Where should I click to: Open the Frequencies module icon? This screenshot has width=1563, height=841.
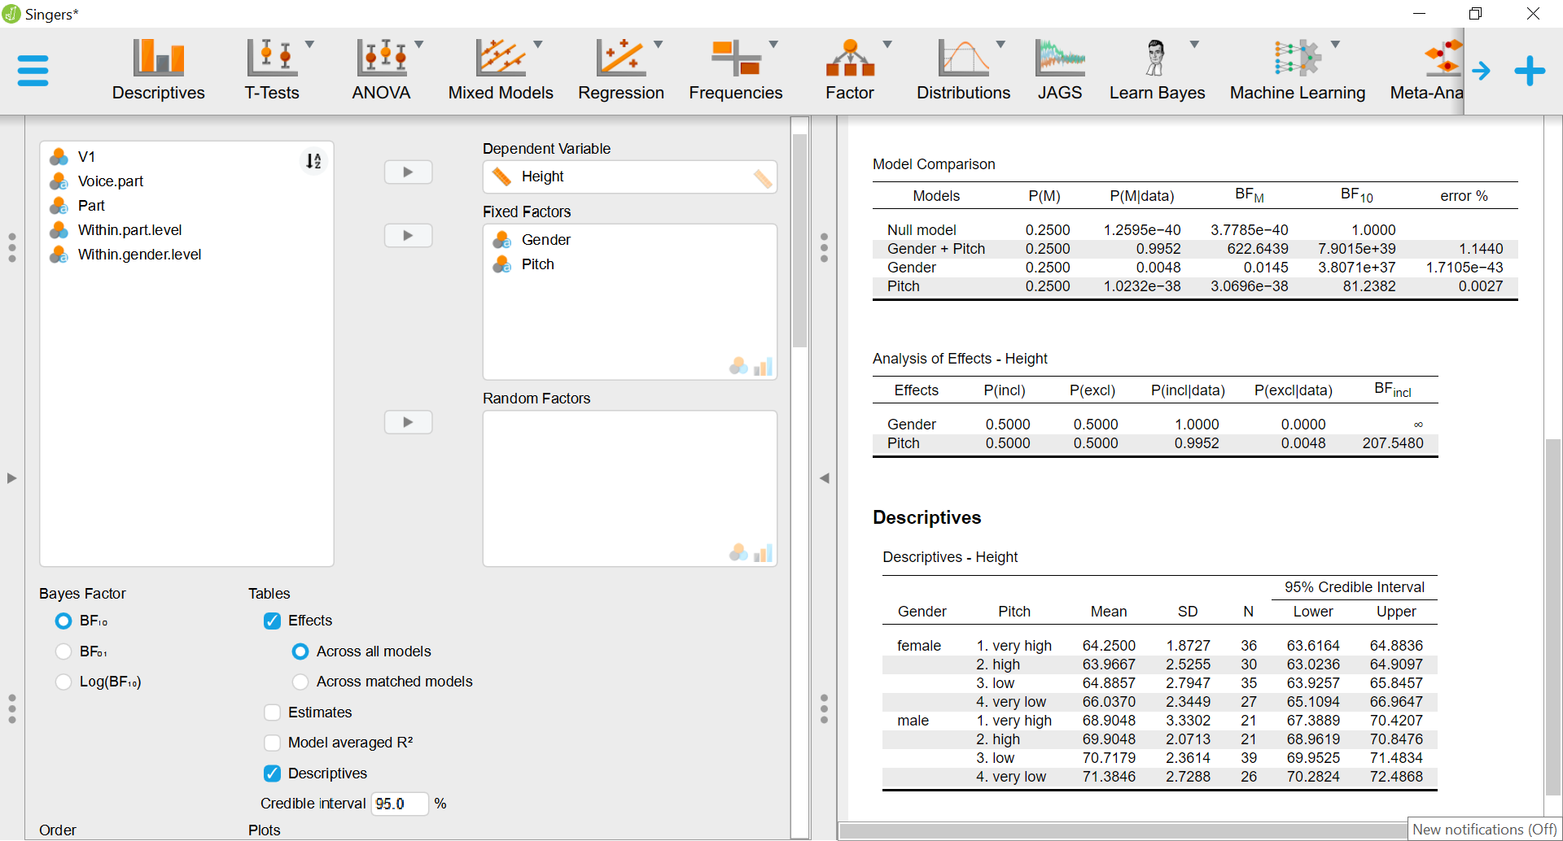coord(736,59)
